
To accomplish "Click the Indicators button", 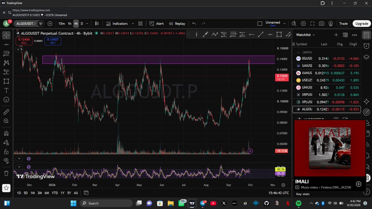I will click(117, 24).
